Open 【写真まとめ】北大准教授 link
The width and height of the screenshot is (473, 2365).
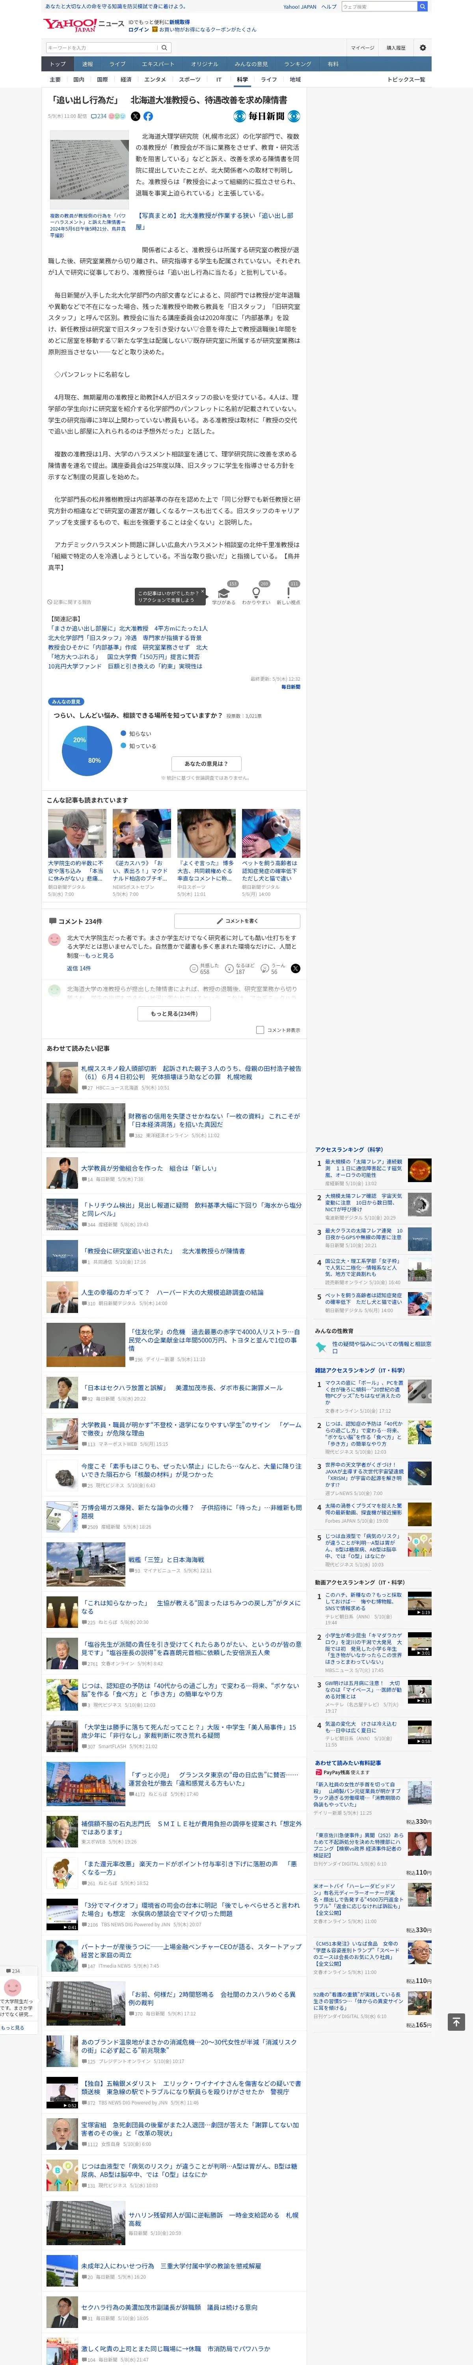(215, 221)
